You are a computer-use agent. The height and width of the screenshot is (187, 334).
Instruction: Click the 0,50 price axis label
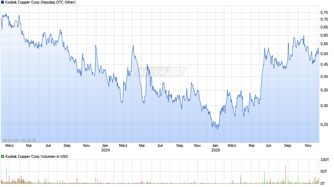(324, 54)
